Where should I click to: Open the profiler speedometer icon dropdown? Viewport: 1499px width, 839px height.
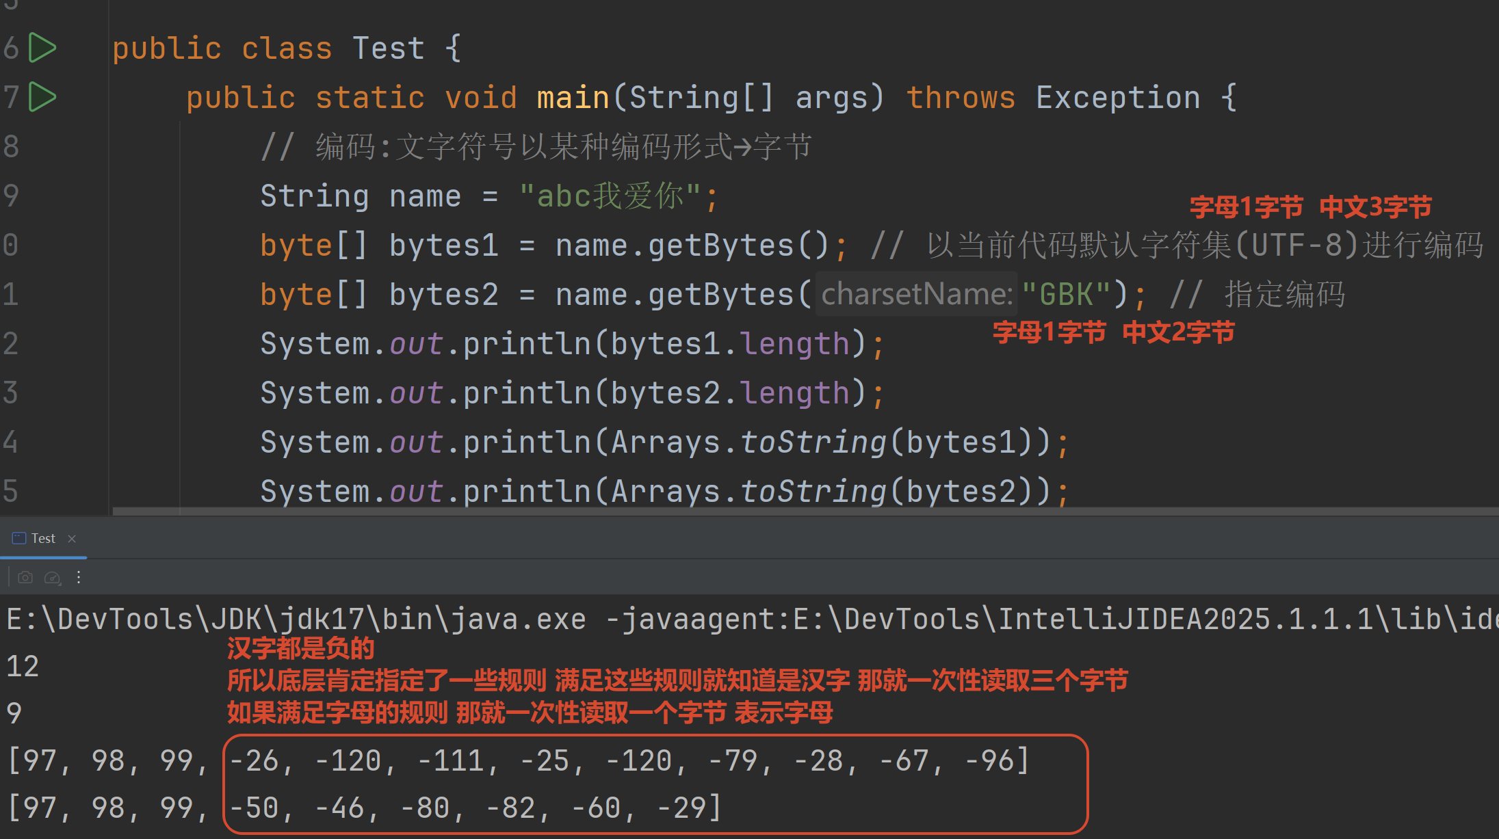pyautogui.click(x=53, y=578)
